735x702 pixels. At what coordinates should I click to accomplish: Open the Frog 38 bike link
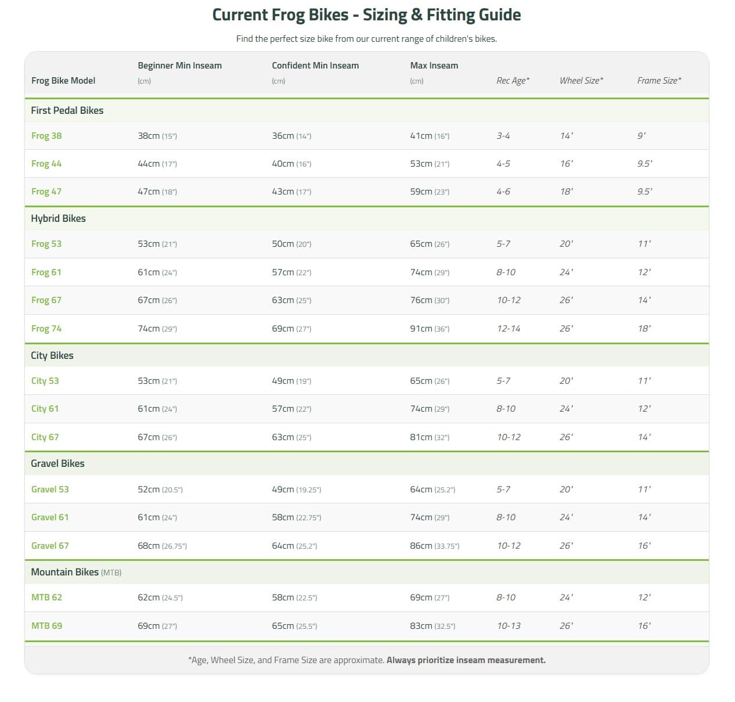pos(46,136)
